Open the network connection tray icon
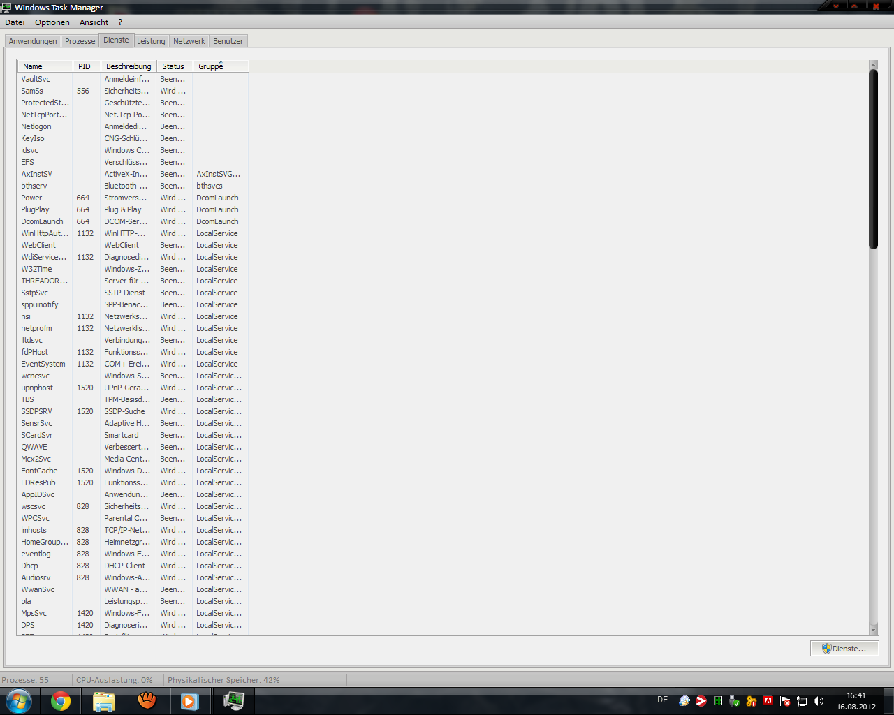Viewport: 894px width, 715px height. tap(802, 700)
